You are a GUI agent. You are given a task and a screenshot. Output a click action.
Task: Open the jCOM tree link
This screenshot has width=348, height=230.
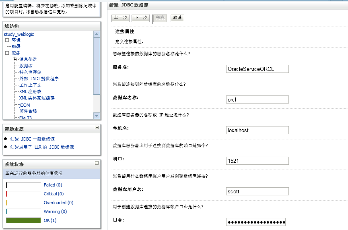coord(25,105)
